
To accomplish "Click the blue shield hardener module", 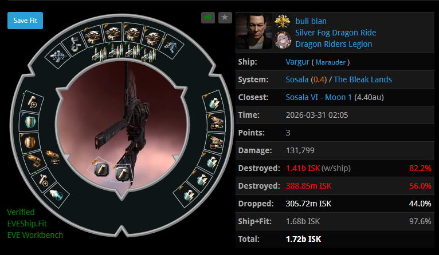I will [x=30, y=122].
